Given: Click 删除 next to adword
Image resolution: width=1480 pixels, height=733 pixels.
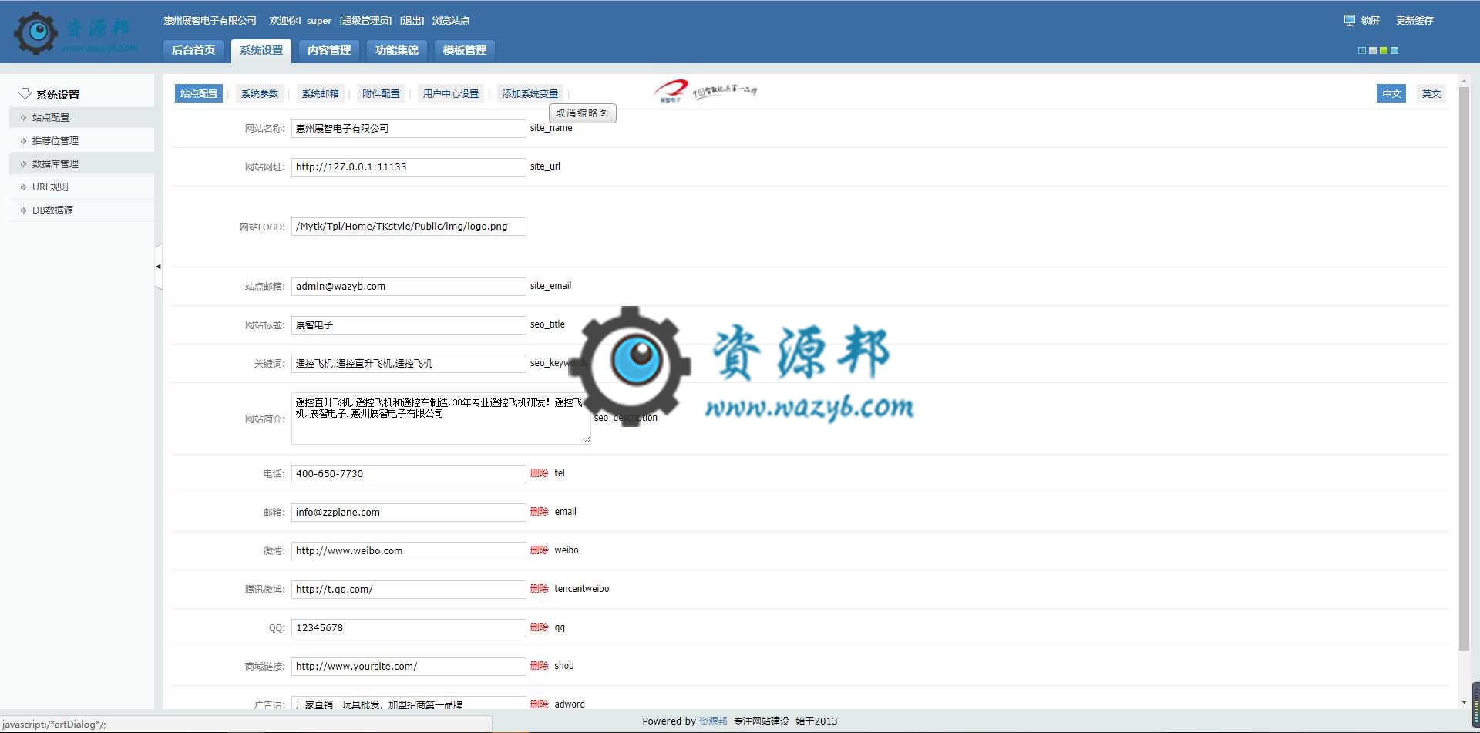Looking at the screenshot, I should coord(540,704).
